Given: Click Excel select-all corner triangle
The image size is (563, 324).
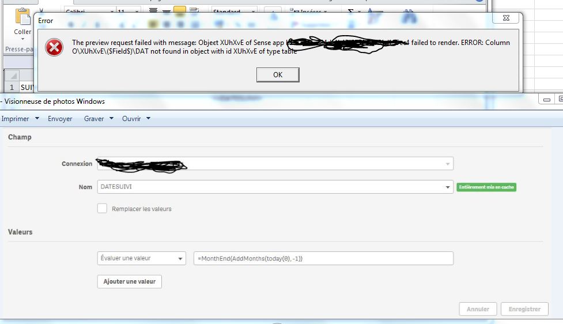Looking at the screenshot, I should [x=14, y=76].
